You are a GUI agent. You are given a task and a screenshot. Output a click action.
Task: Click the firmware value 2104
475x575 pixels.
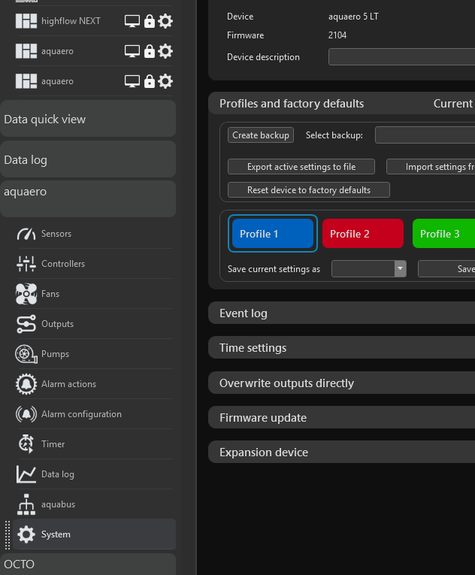click(x=337, y=35)
